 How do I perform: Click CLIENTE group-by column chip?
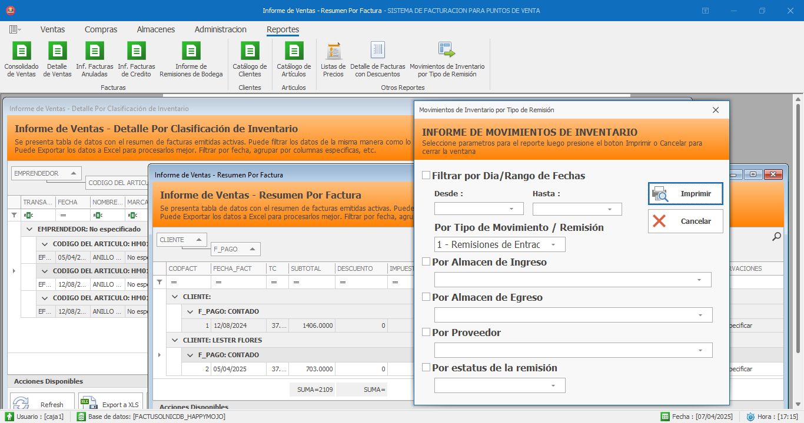[182, 240]
